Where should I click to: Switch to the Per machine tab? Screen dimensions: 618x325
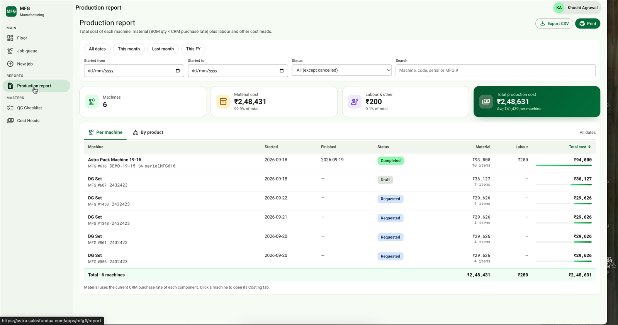coord(105,132)
